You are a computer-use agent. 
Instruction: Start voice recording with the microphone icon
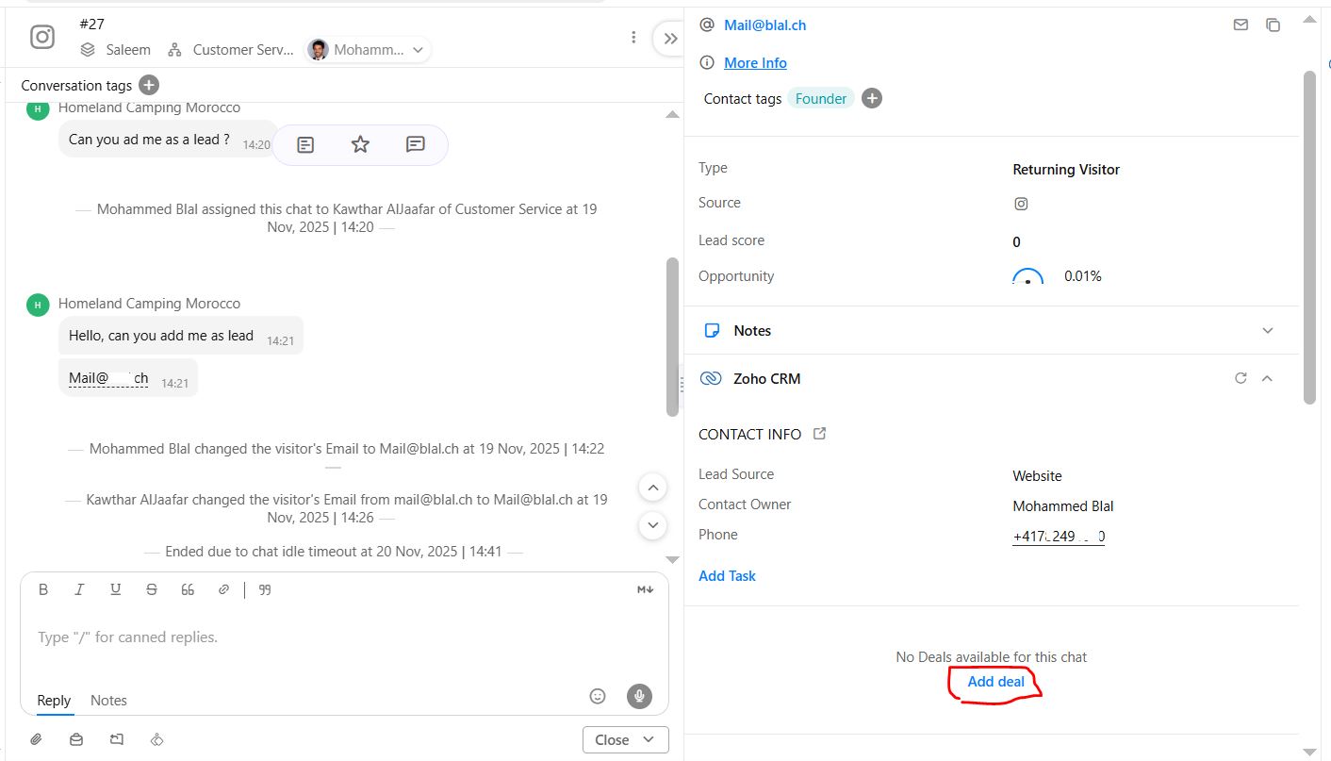[639, 696]
